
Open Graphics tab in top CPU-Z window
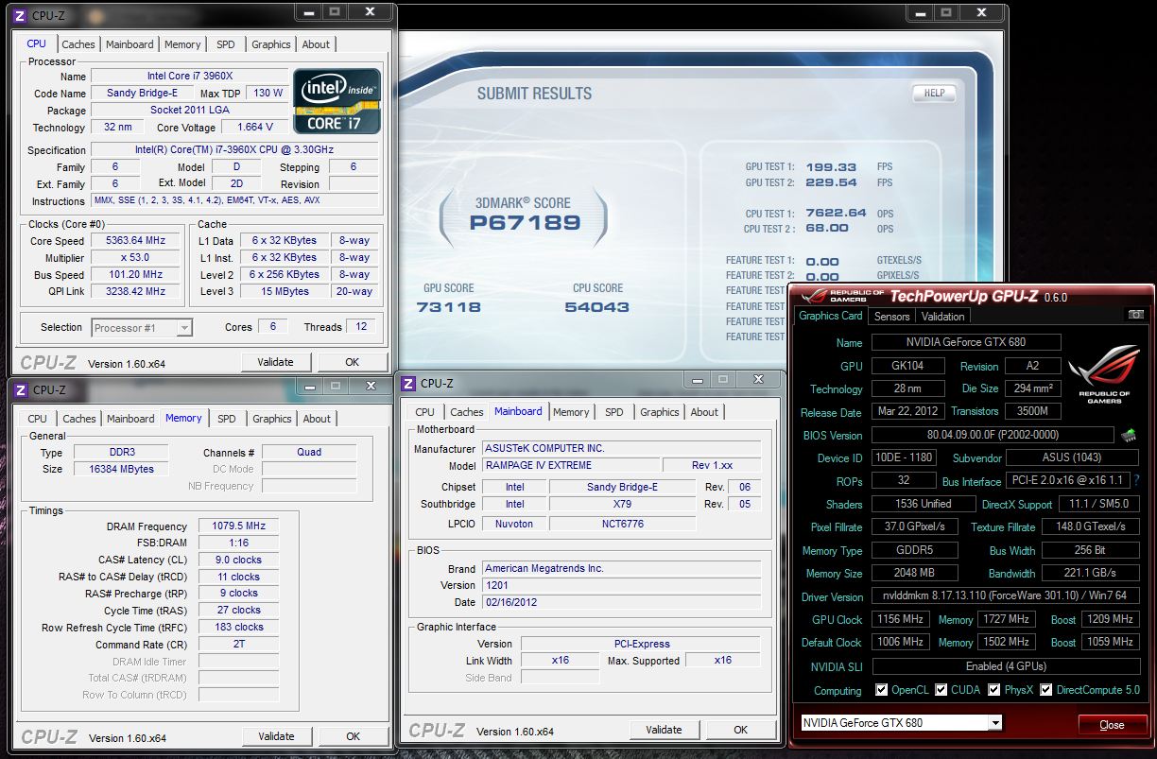pos(271,44)
